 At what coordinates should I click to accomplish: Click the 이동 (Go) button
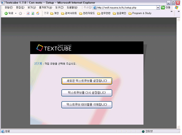pyautogui.click(x=166, y=8)
